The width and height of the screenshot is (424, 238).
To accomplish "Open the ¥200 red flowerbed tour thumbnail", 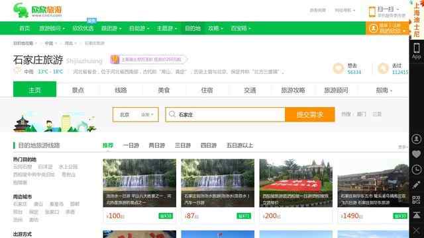I will [296, 183].
